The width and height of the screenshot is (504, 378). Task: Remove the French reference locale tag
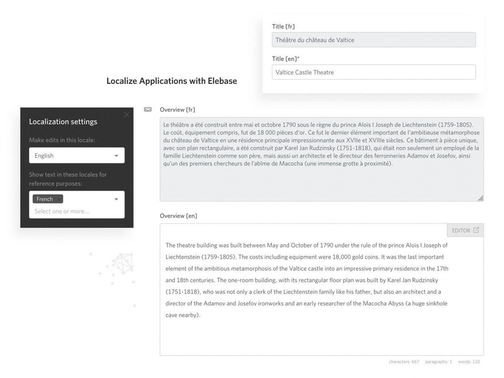(x=58, y=199)
